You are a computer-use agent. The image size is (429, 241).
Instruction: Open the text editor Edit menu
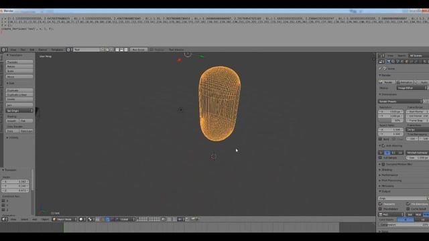pyautogui.click(x=32, y=50)
